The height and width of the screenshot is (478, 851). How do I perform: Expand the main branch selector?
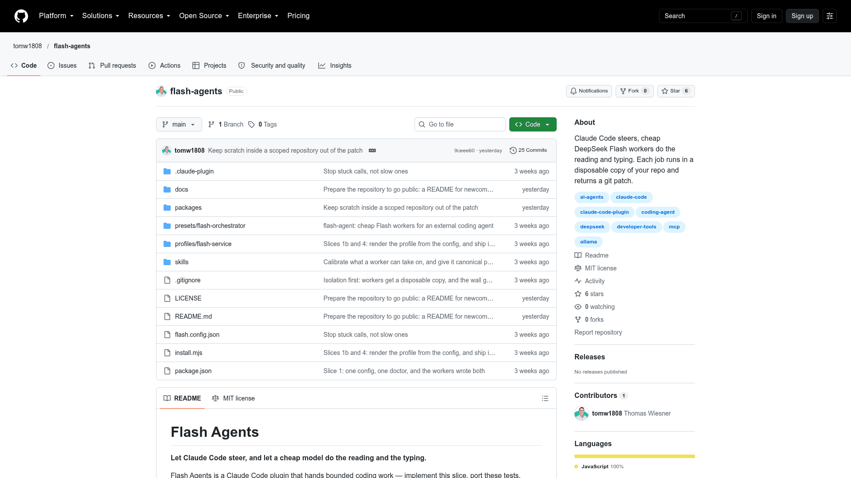[179, 124]
